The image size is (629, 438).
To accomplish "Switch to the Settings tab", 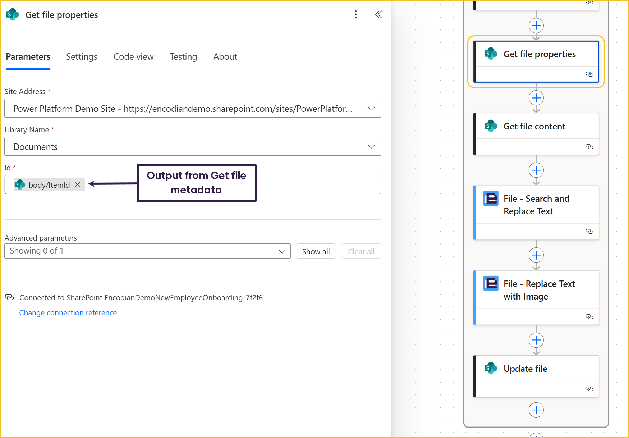I will point(82,57).
